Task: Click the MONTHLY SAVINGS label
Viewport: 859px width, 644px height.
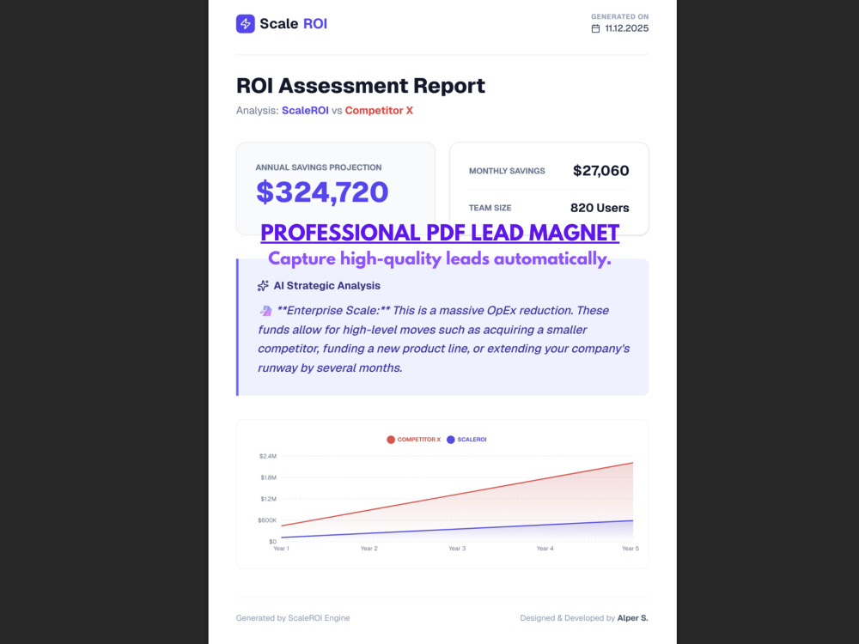Action: point(507,171)
